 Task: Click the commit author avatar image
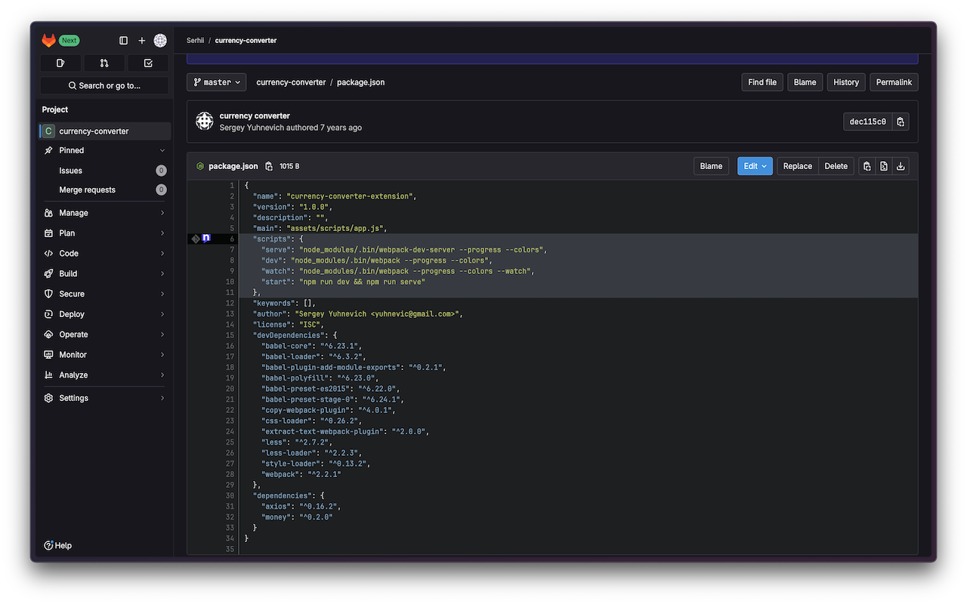click(x=205, y=122)
